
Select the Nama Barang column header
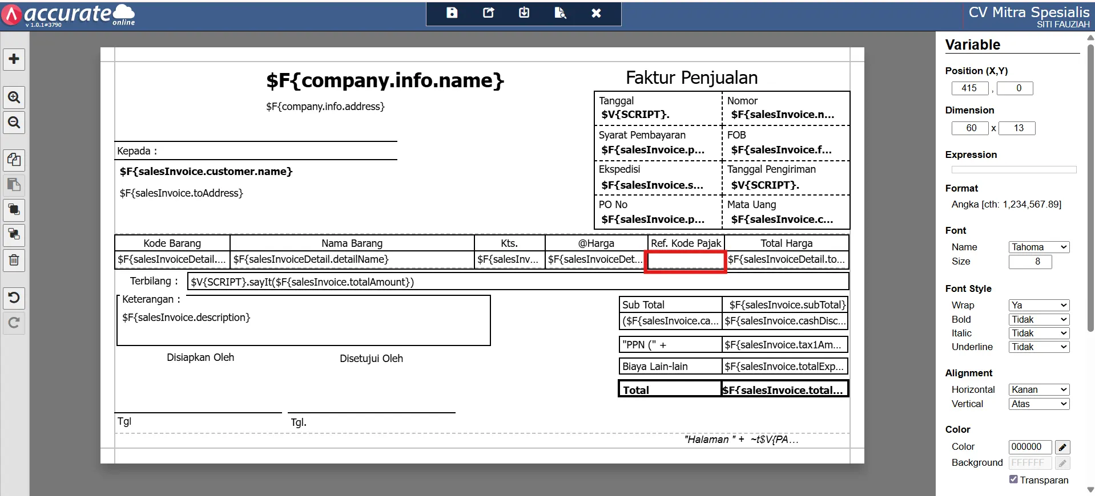[352, 243]
